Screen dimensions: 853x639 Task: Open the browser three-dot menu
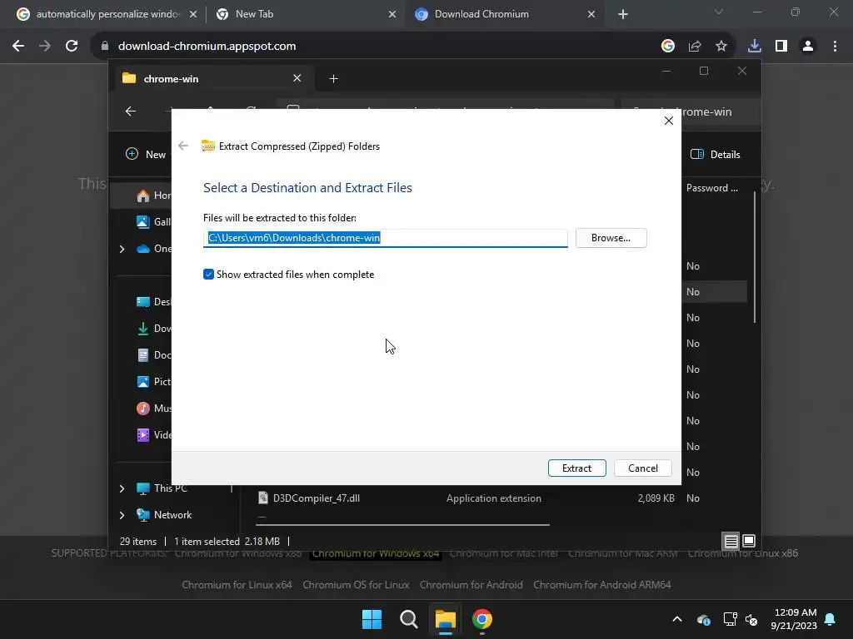pyautogui.click(x=835, y=47)
